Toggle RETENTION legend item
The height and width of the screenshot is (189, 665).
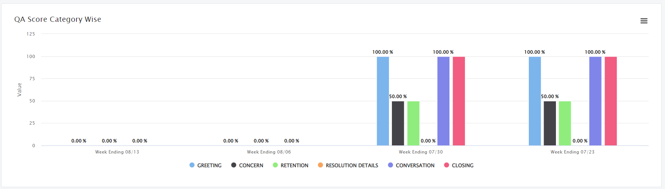pos(294,165)
